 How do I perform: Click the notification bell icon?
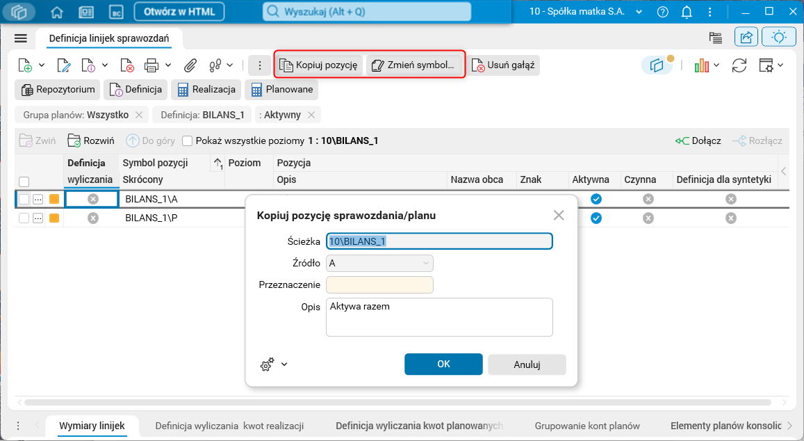[x=687, y=12]
